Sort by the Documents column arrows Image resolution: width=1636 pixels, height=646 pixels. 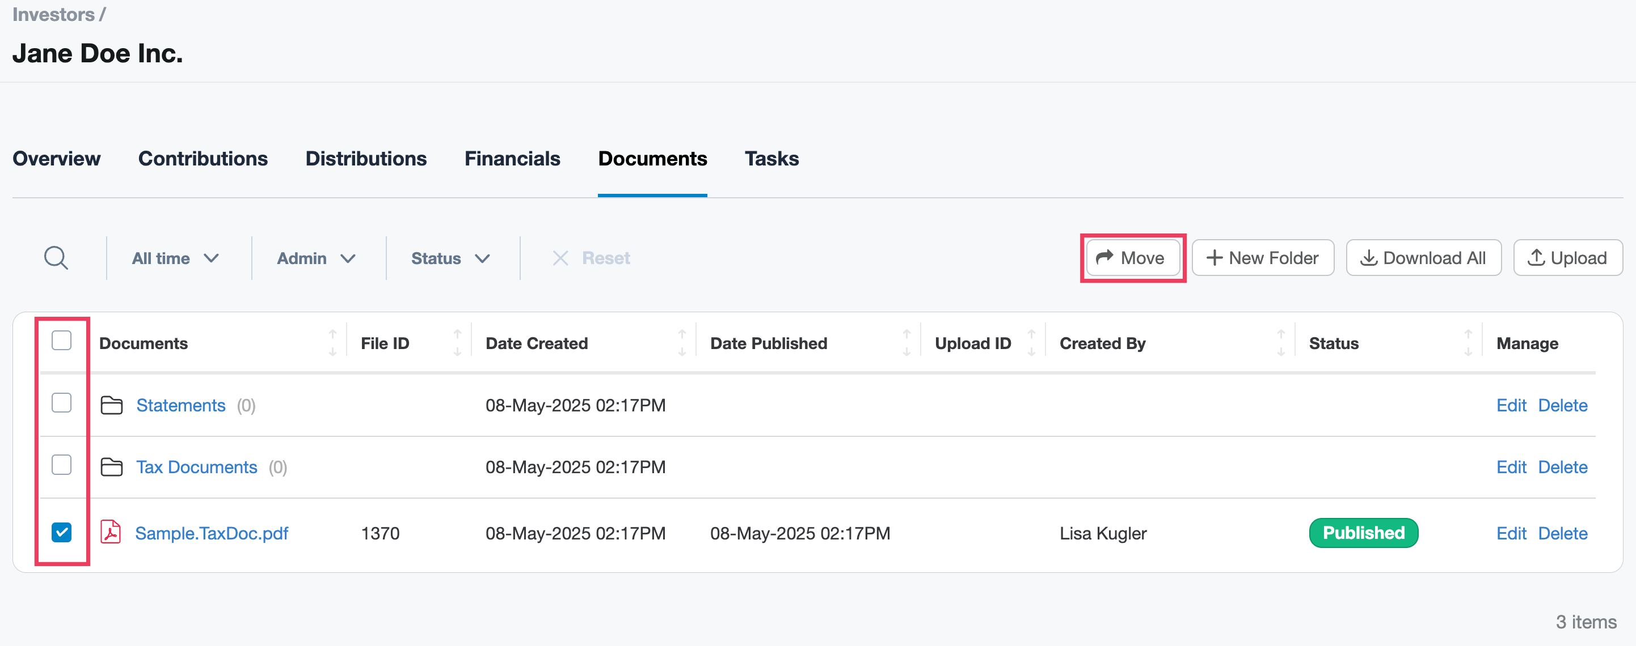pos(332,343)
